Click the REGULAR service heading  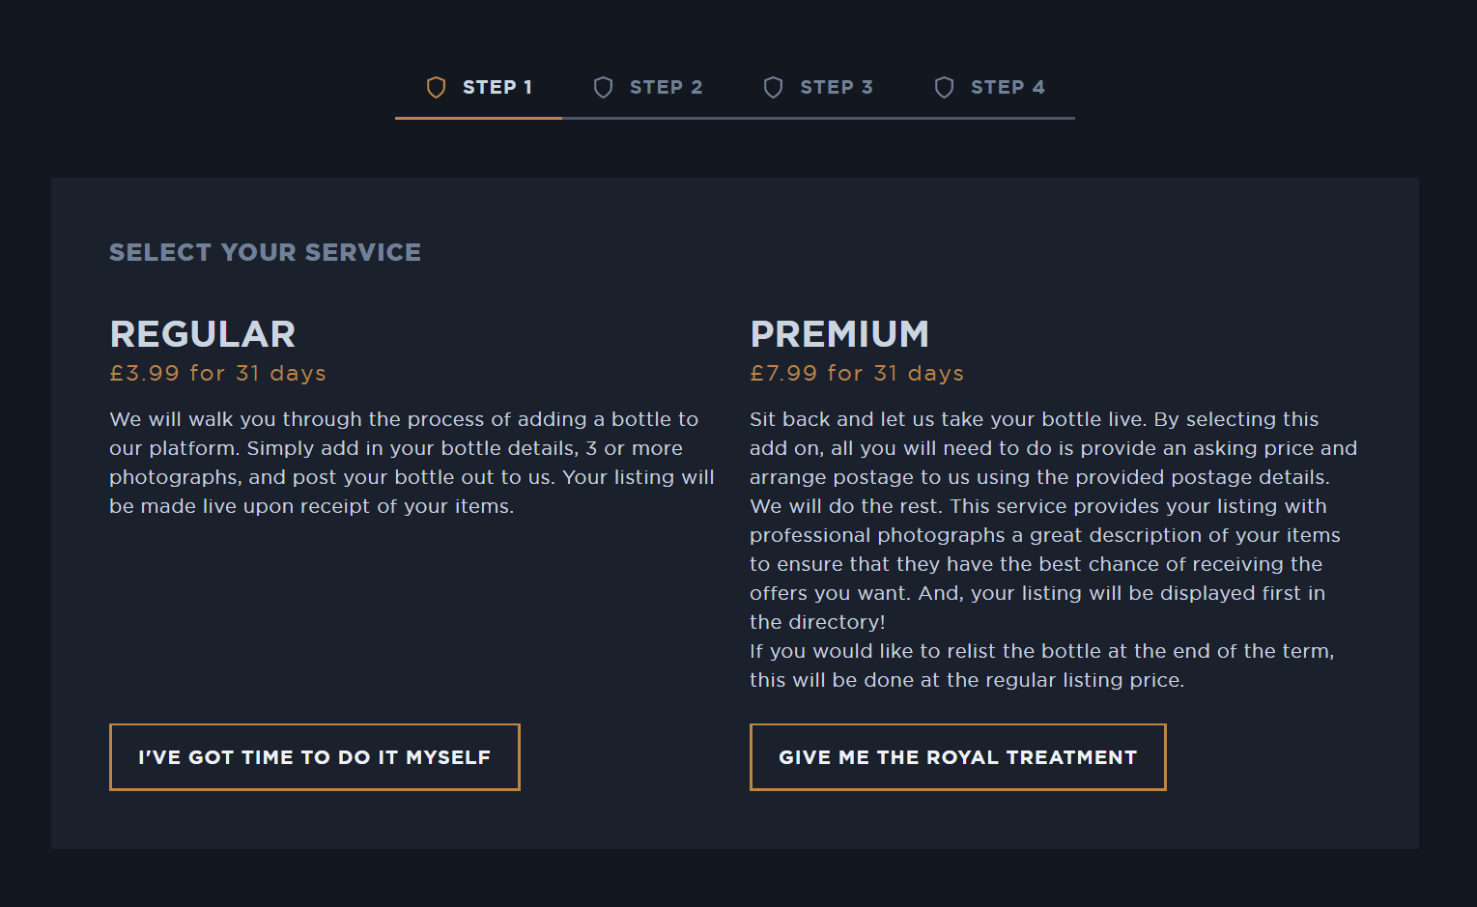pyautogui.click(x=203, y=334)
